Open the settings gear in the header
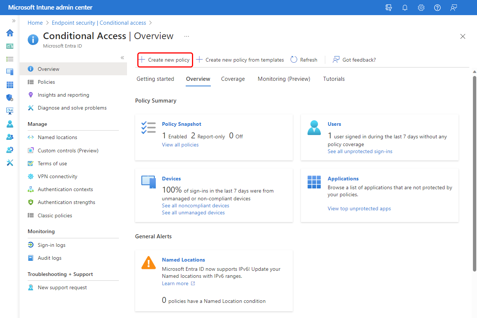This screenshot has height=318, width=477. point(421,7)
